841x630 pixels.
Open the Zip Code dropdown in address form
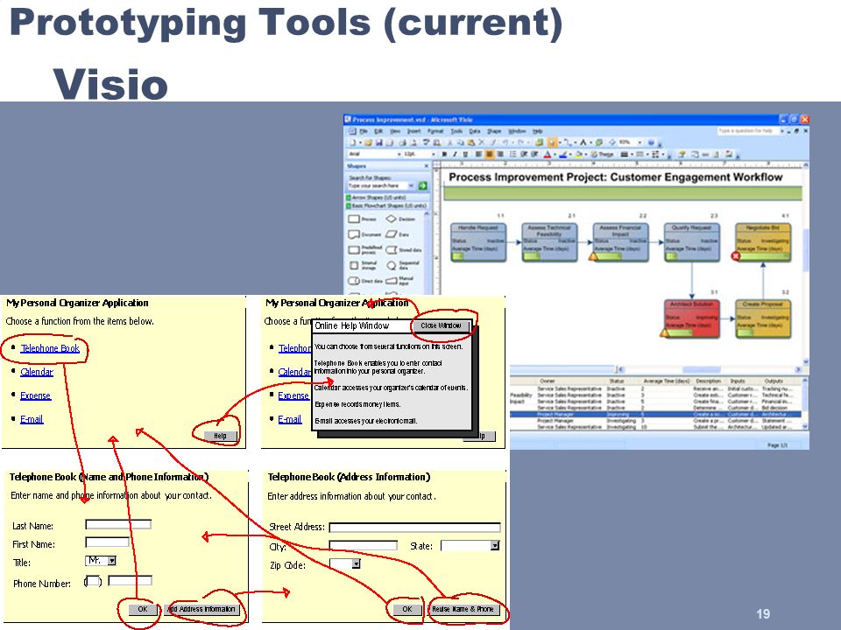point(357,563)
